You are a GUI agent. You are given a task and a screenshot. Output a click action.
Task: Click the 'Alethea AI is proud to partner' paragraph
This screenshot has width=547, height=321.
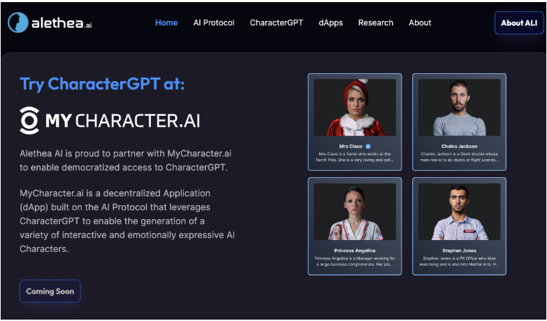click(x=126, y=160)
